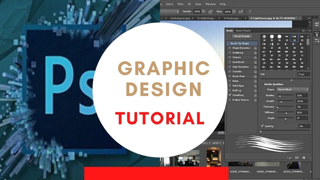The width and height of the screenshot is (320, 180).
Task: Disable Smoothing checkbox
Action: click(x=229, y=95)
